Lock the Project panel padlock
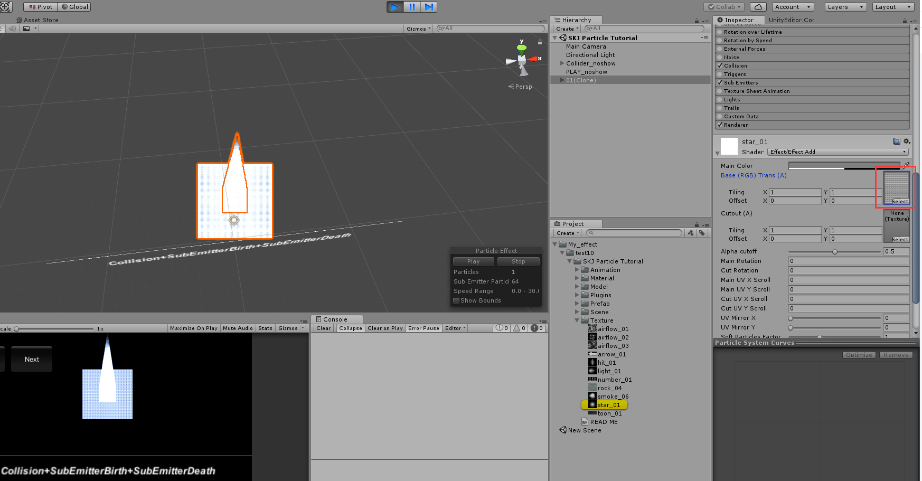This screenshot has width=922, height=481. coord(697,224)
